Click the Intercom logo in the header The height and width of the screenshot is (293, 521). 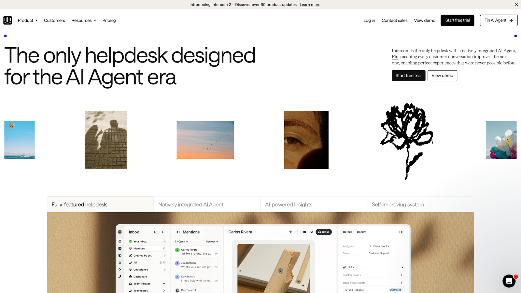7,20
